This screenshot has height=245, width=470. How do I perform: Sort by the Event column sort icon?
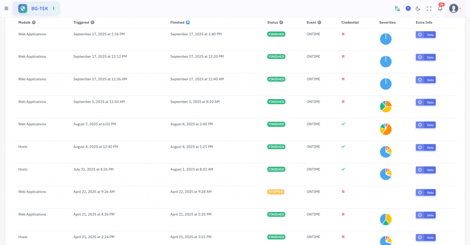pyautogui.click(x=319, y=22)
